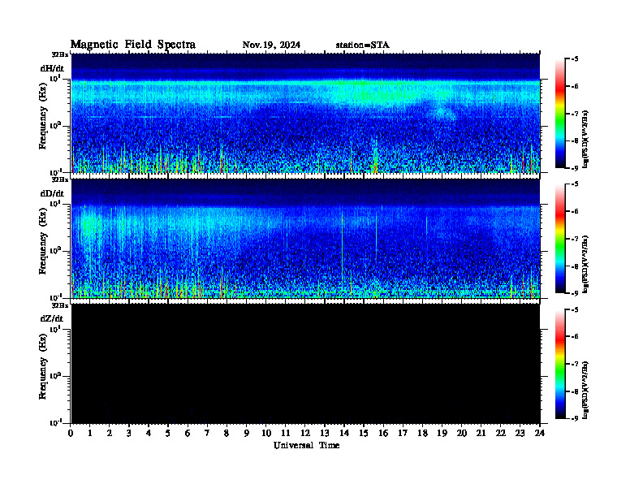This screenshot has width=643, height=497.
Task: Click the "-9" value on the dH/dt colorbar
Action: click(575, 168)
